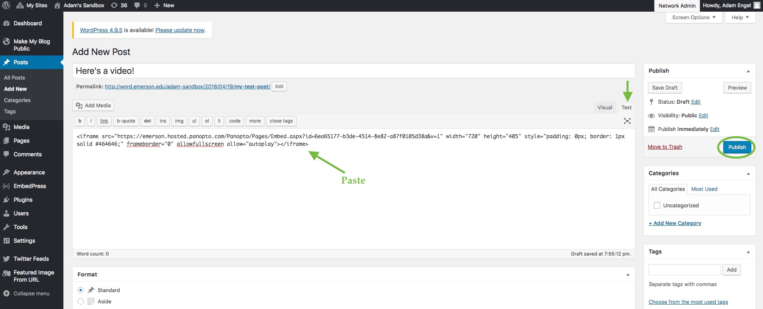Click the close tags quicktag button
This screenshot has height=309, width=763.
point(281,121)
